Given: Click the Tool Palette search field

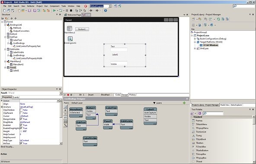Looking at the screenshot, I should tap(213, 113).
